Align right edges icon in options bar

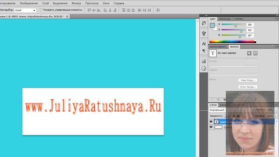pos(115,10)
